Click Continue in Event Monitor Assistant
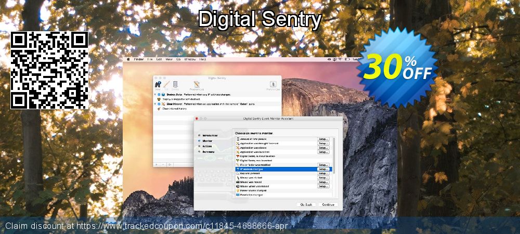The width and height of the screenshot is (520, 234). 328,204
